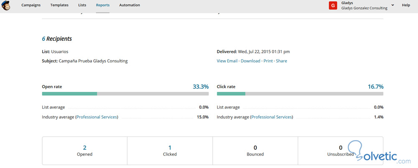Click the red G account avatar
Image resolution: width=418 pixels, height=168 pixels.
pos(333,5)
